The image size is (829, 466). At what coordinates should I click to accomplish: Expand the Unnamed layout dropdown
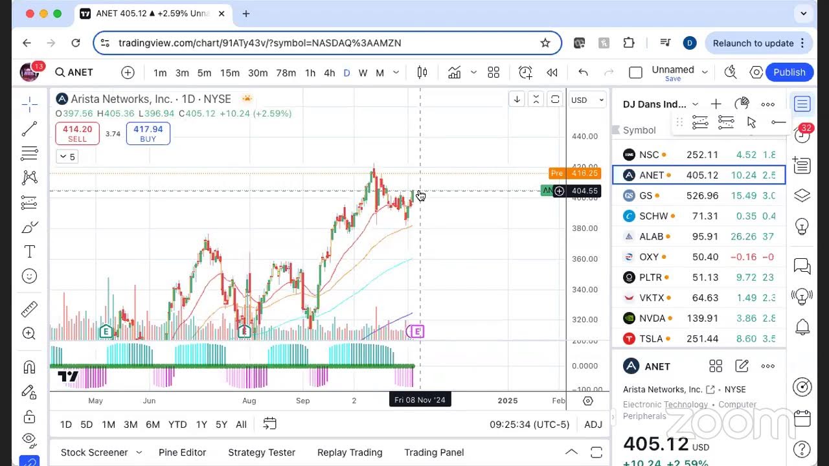(705, 72)
